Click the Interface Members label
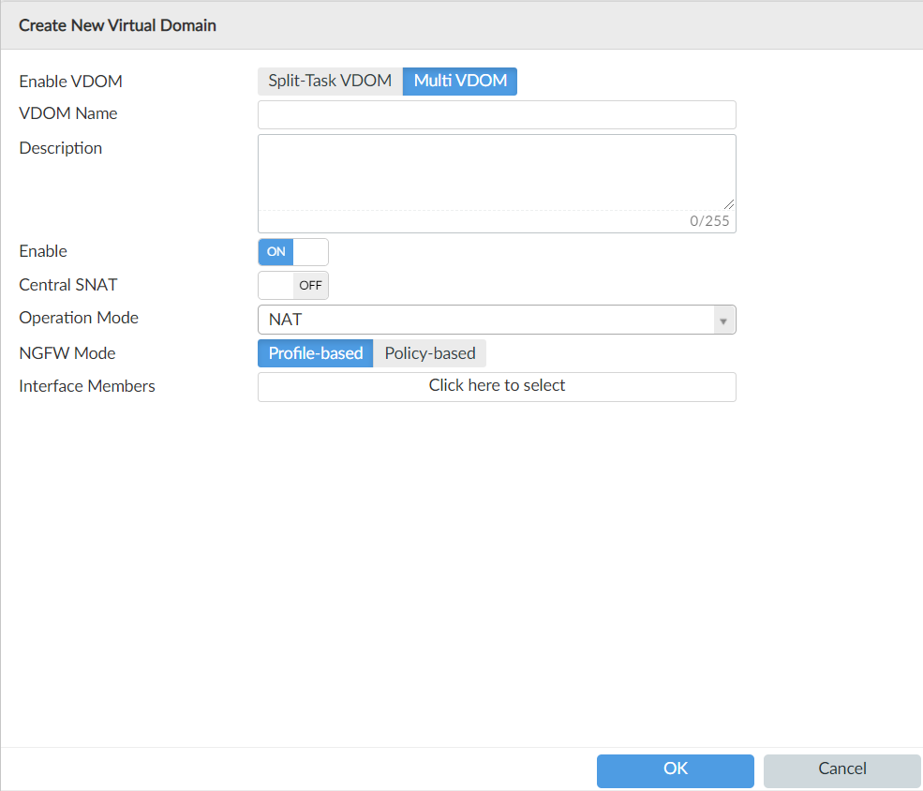 [x=87, y=386]
